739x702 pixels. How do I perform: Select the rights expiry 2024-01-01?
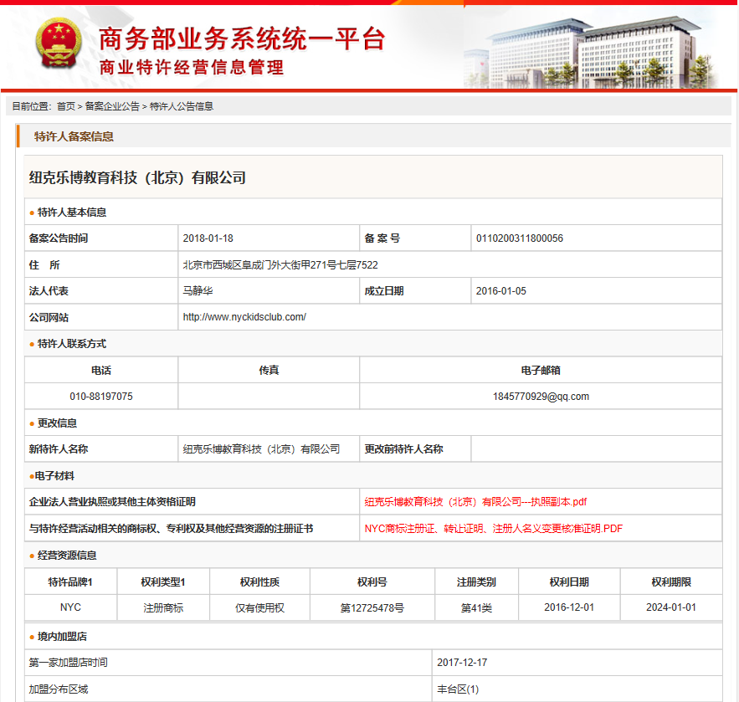[671, 607]
